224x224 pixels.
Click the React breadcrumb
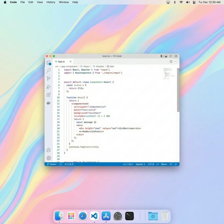coord(85,66)
